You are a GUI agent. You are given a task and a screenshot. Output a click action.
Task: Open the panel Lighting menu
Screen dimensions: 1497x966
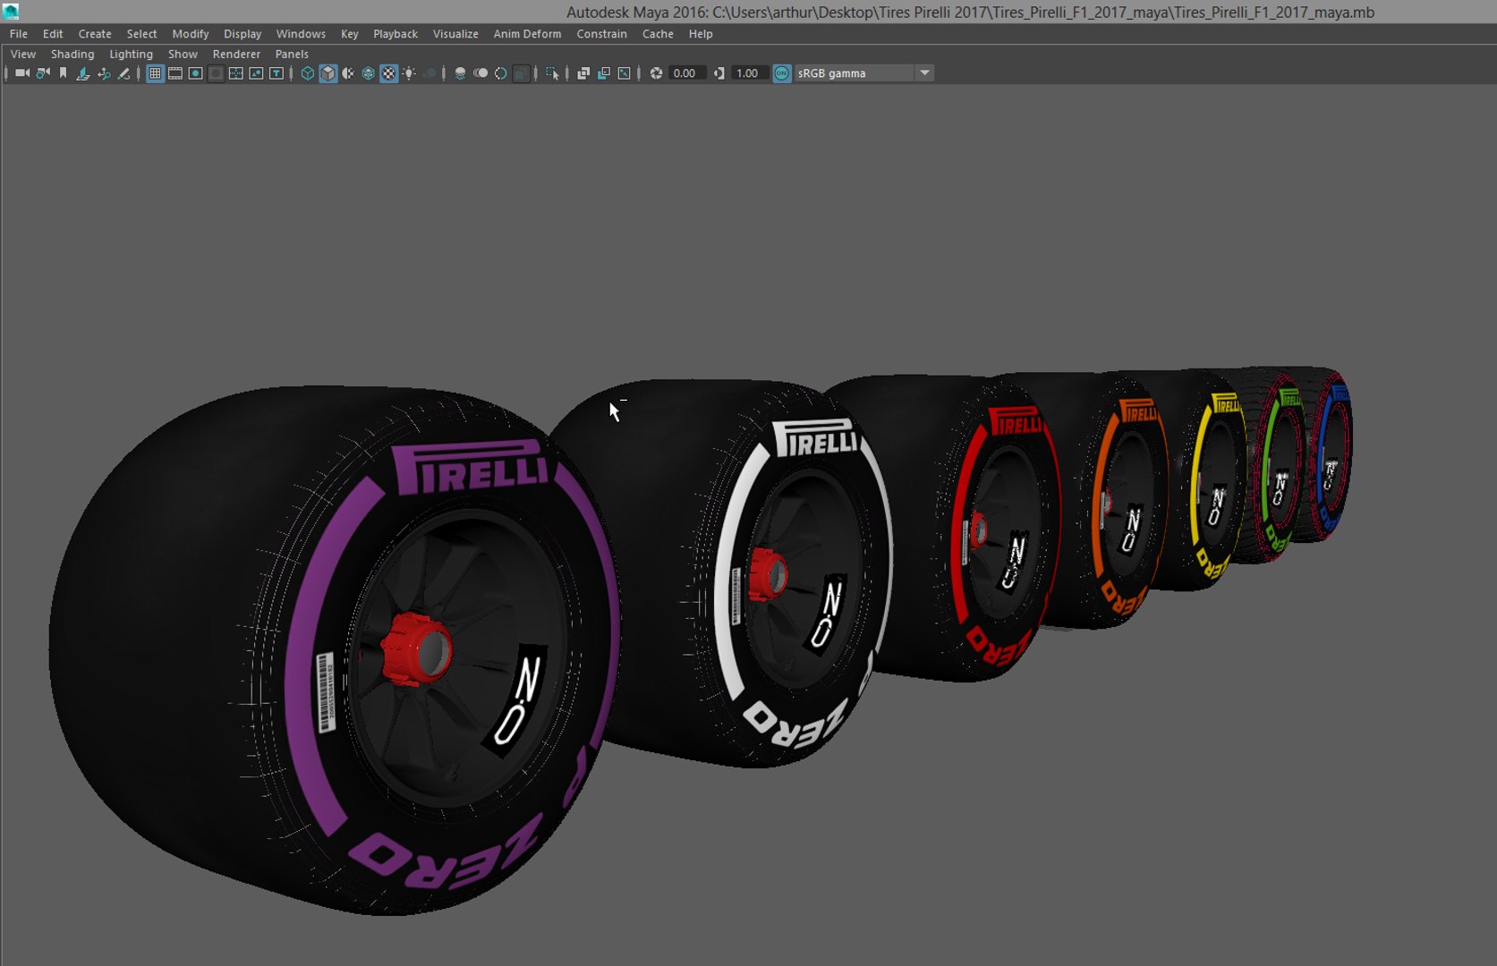[x=132, y=55]
